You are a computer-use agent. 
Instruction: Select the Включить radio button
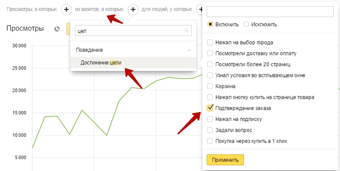[x=210, y=24]
